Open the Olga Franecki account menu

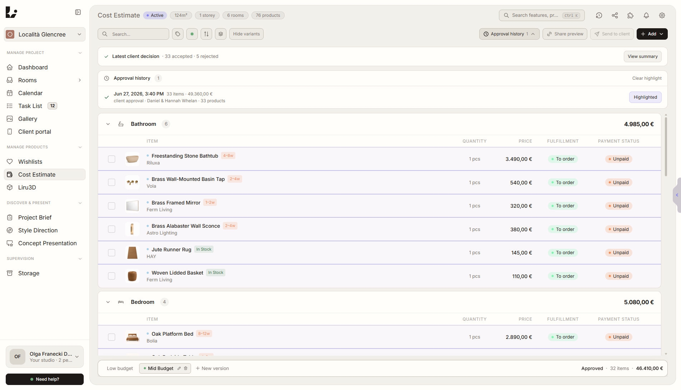(45, 357)
